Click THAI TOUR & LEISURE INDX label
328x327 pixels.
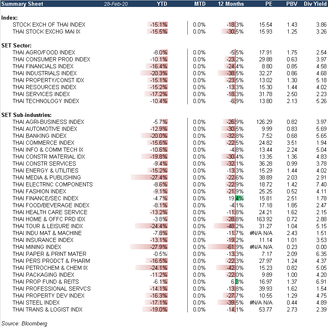48,226
